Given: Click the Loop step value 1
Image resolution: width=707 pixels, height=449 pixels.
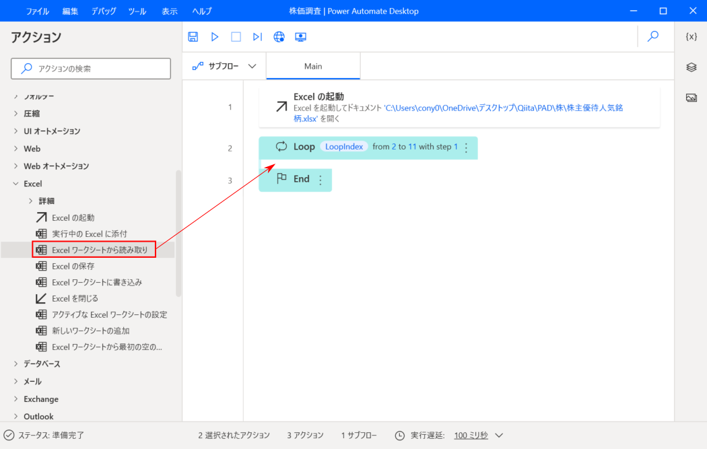Looking at the screenshot, I should click(x=456, y=147).
